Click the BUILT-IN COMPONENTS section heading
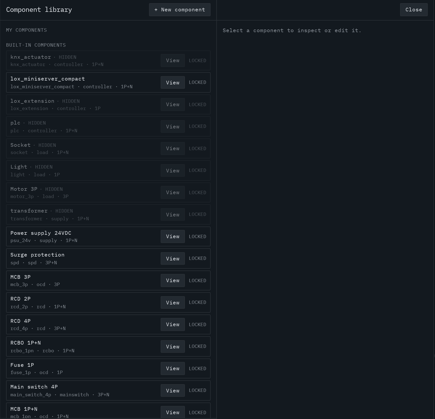Image resolution: width=435 pixels, height=419 pixels. [x=36, y=45]
